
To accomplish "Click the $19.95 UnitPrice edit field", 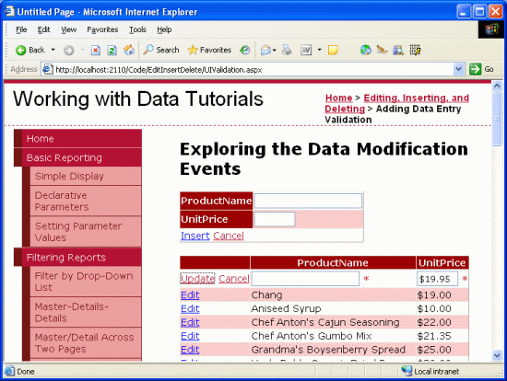I will tap(438, 279).
